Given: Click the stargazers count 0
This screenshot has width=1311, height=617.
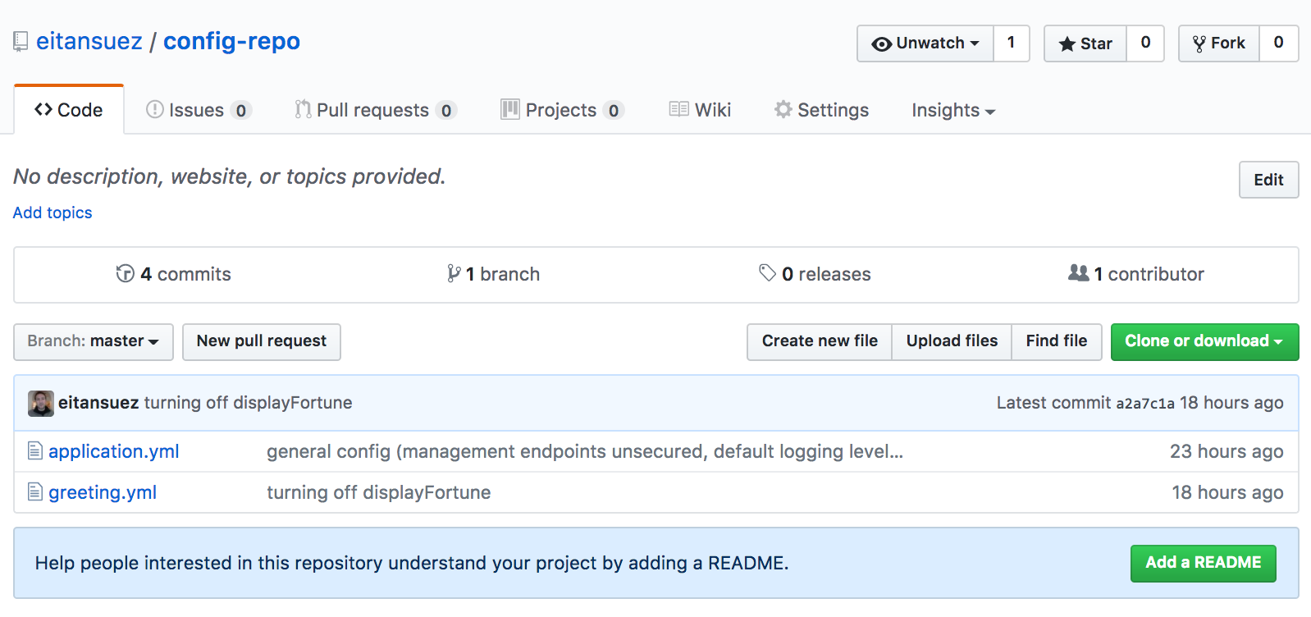Looking at the screenshot, I should click(x=1145, y=43).
